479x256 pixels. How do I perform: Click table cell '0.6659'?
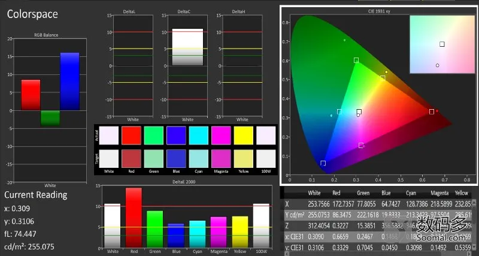coord(340,237)
